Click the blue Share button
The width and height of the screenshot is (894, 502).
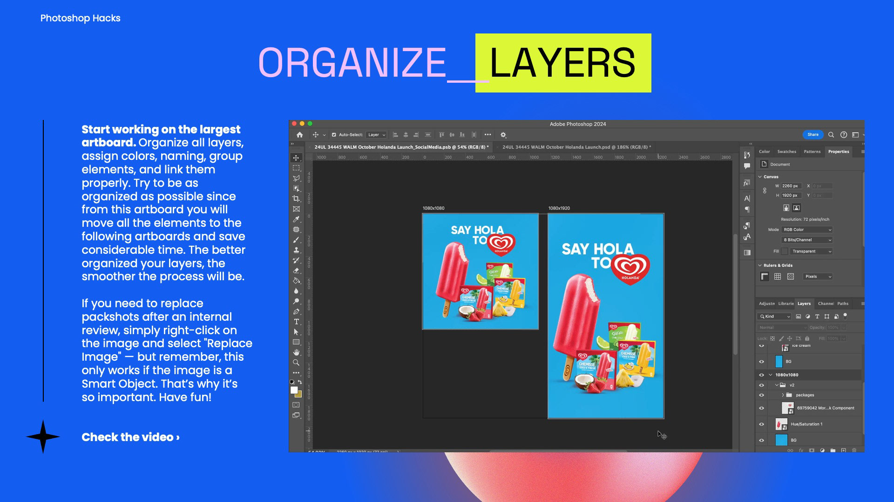click(813, 135)
